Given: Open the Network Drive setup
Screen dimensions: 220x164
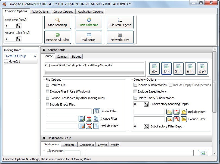Looking at the screenshot, I should click(x=120, y=37).
